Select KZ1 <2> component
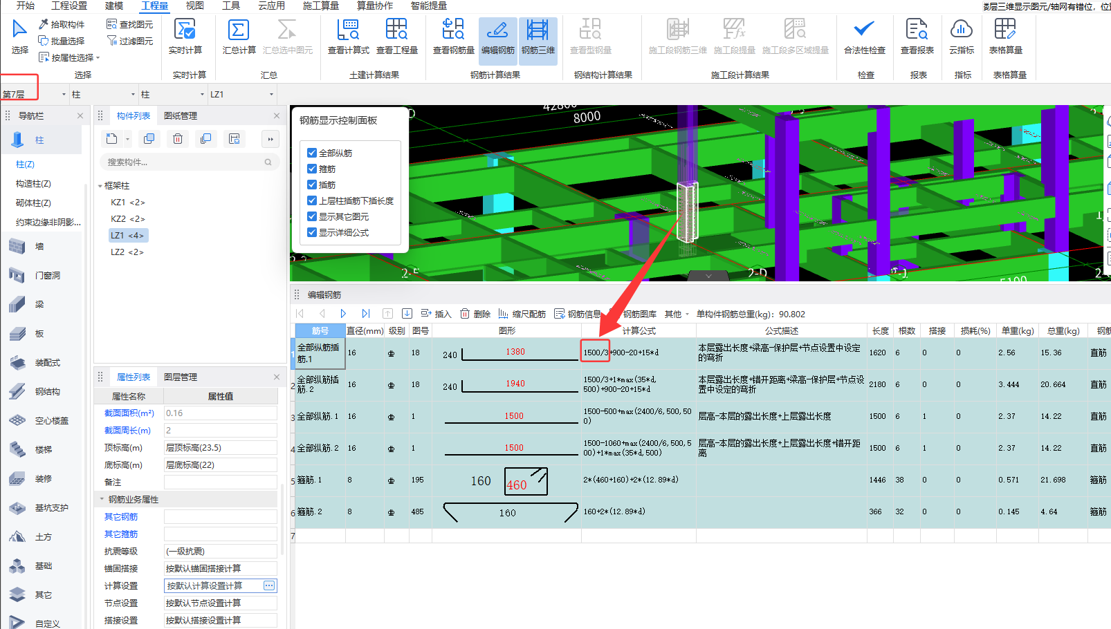 (128, 203)
